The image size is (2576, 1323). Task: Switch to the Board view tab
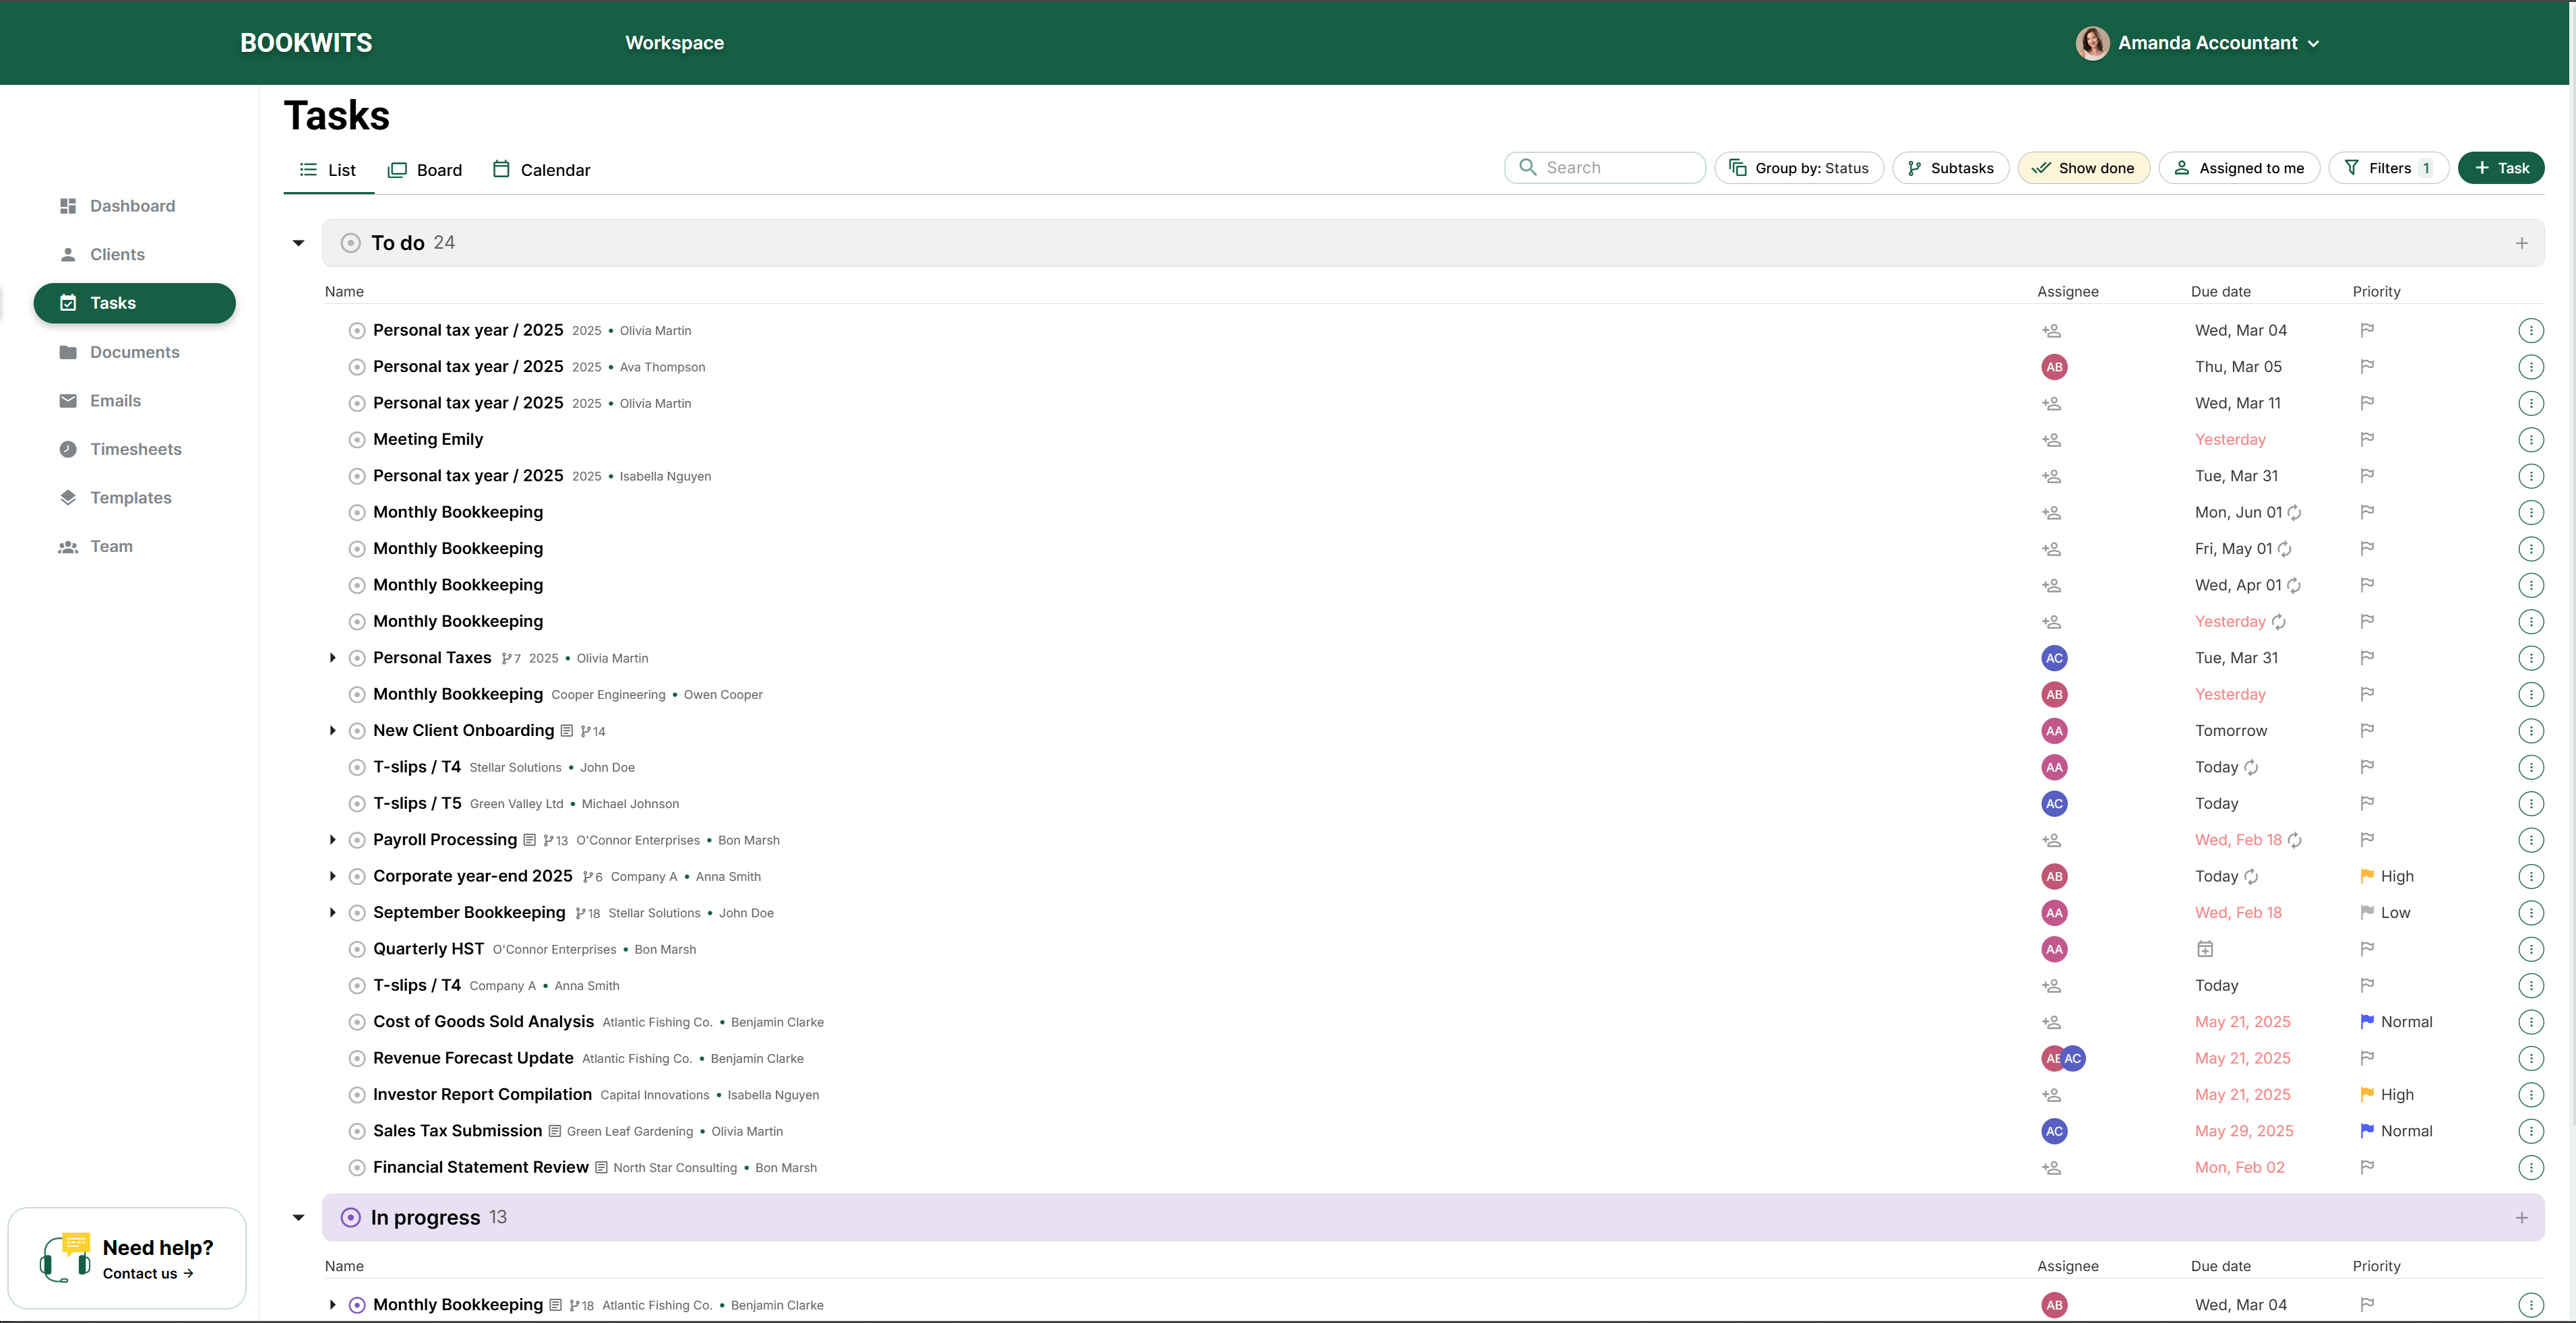point(425,169)
